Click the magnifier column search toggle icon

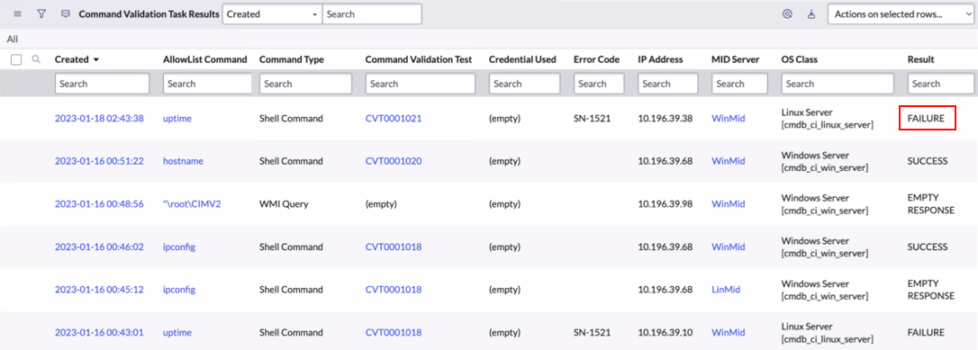pyautogui.click(x=36, y=59)
